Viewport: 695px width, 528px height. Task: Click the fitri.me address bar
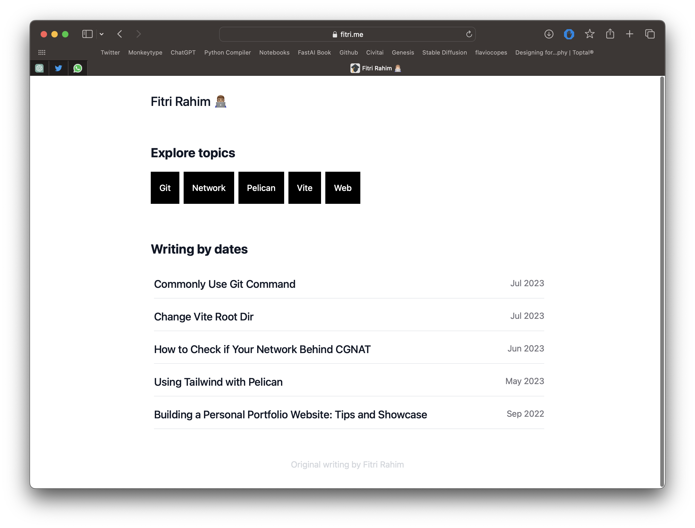coord(347,34)
